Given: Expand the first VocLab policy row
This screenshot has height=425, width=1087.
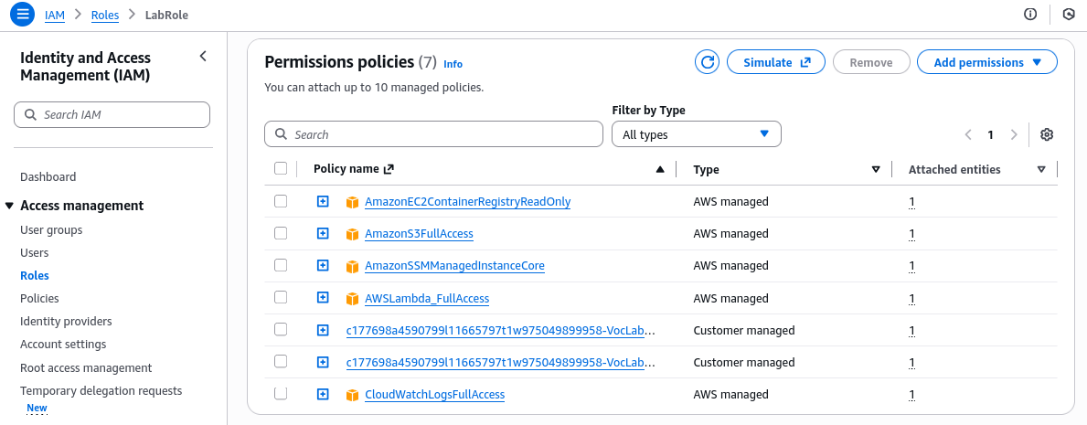Looking at the screenshot, I should [x=323, y=329].
